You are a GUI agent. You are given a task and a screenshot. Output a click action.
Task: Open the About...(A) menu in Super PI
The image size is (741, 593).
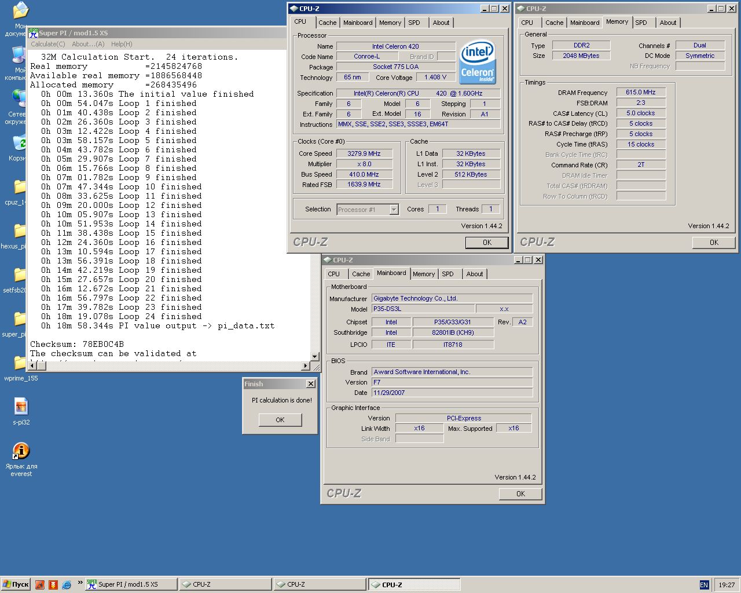pos(88,44)
